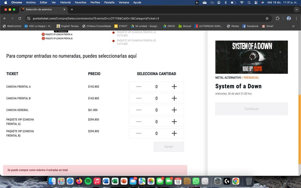
Task: Open the Chilena Consolidada bookmark
Action: click(97, 26)
